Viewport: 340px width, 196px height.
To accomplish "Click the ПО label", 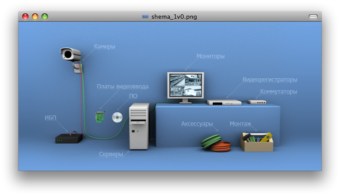I will click(133, 96).
